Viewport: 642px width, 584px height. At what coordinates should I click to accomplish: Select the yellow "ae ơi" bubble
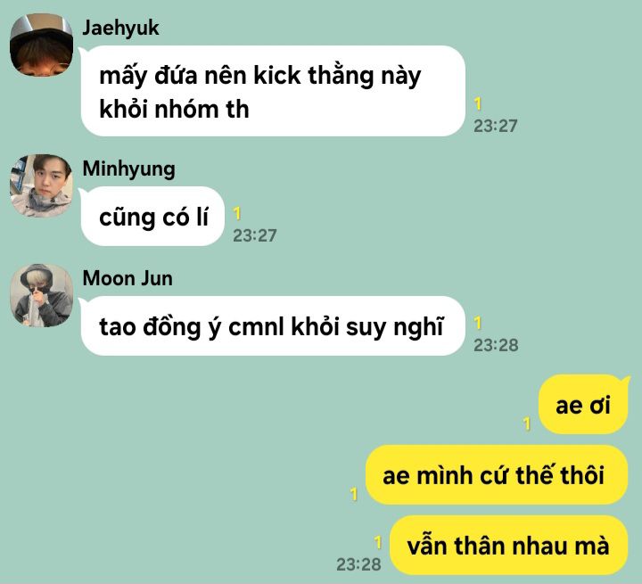pos(583,405)
